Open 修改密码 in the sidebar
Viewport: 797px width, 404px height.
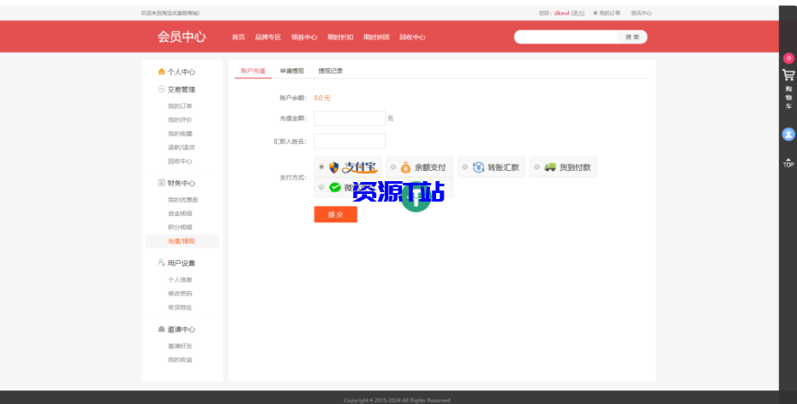(x=180, y=293)
